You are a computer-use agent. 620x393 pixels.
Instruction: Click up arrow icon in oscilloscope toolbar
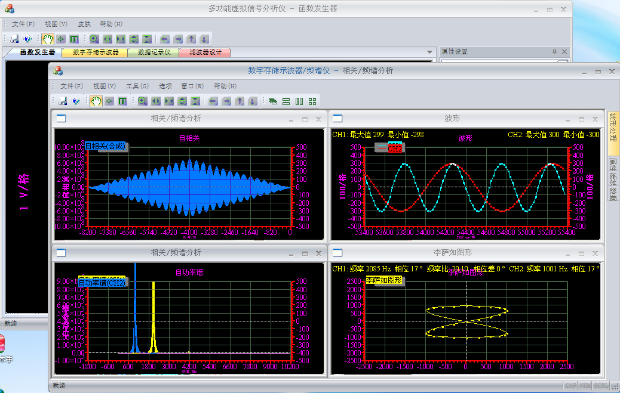tap(240, 101)
